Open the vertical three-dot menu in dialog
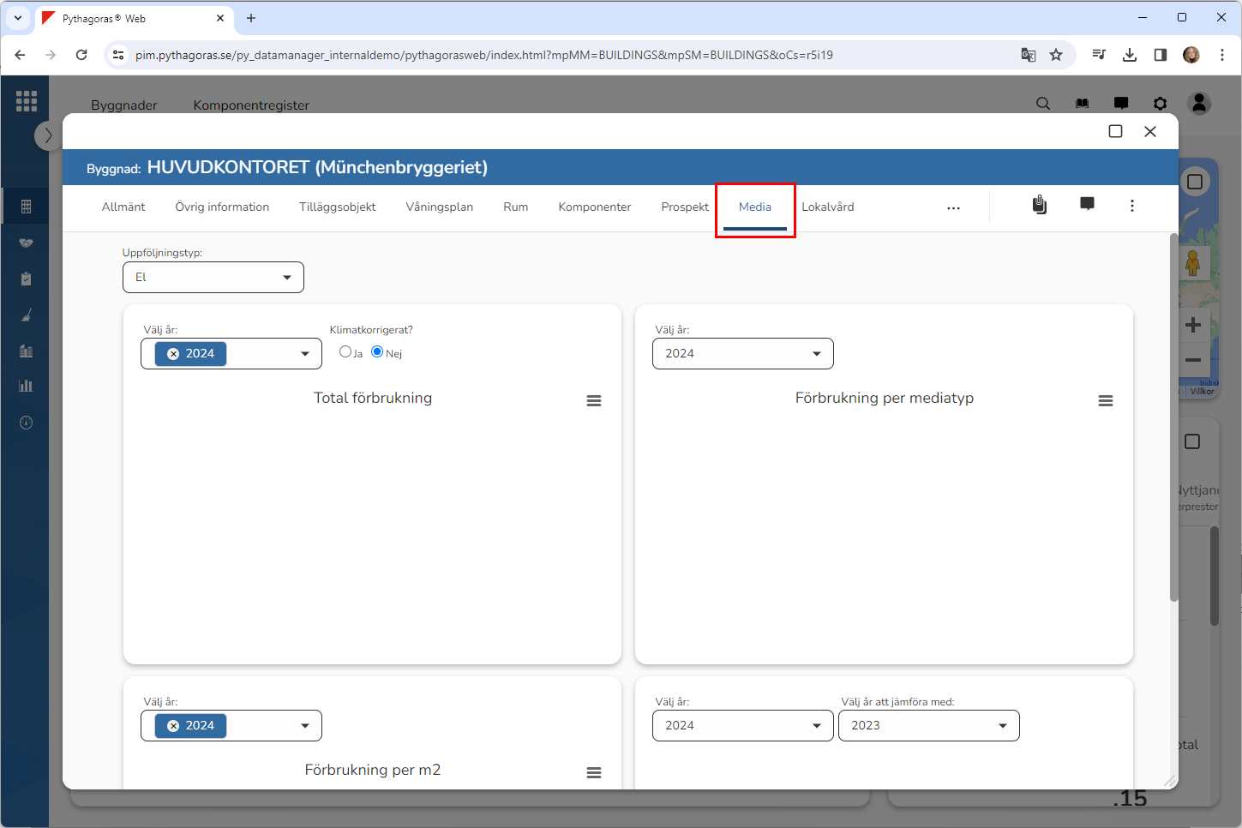 pyautogui.click(x=1131, y=206)
